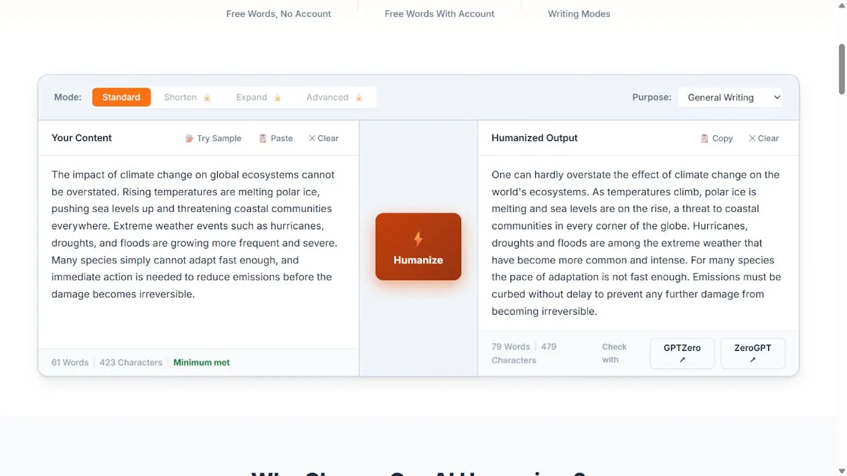The image size is (847, 476).
Task: Click the Mode: label
Action: [x=68, y=97]
